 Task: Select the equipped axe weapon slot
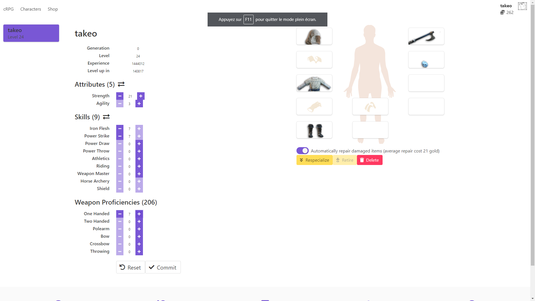[x=426, y=36]
